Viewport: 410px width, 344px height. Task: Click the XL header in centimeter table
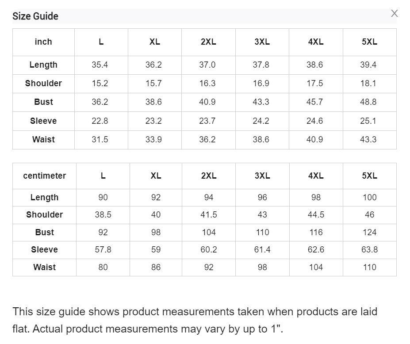click(156, 176)
